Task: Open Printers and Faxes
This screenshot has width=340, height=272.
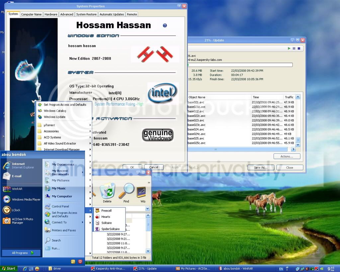Action: pyautogui.click(x=63, y=230)
